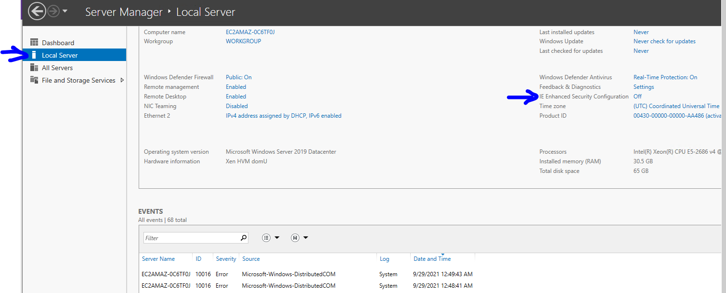This screenshot has width=726, height=293.
Task: Sort events by Server Name column
Action: (x=158, y=259)
